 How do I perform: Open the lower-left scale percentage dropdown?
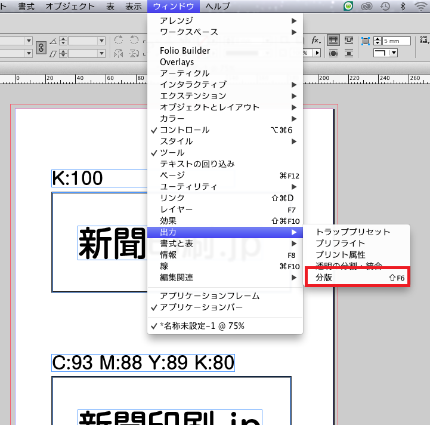point(29,53)
